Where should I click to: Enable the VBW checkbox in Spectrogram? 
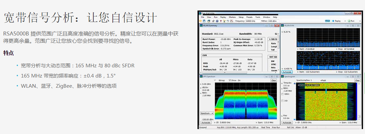click(283, 94)
